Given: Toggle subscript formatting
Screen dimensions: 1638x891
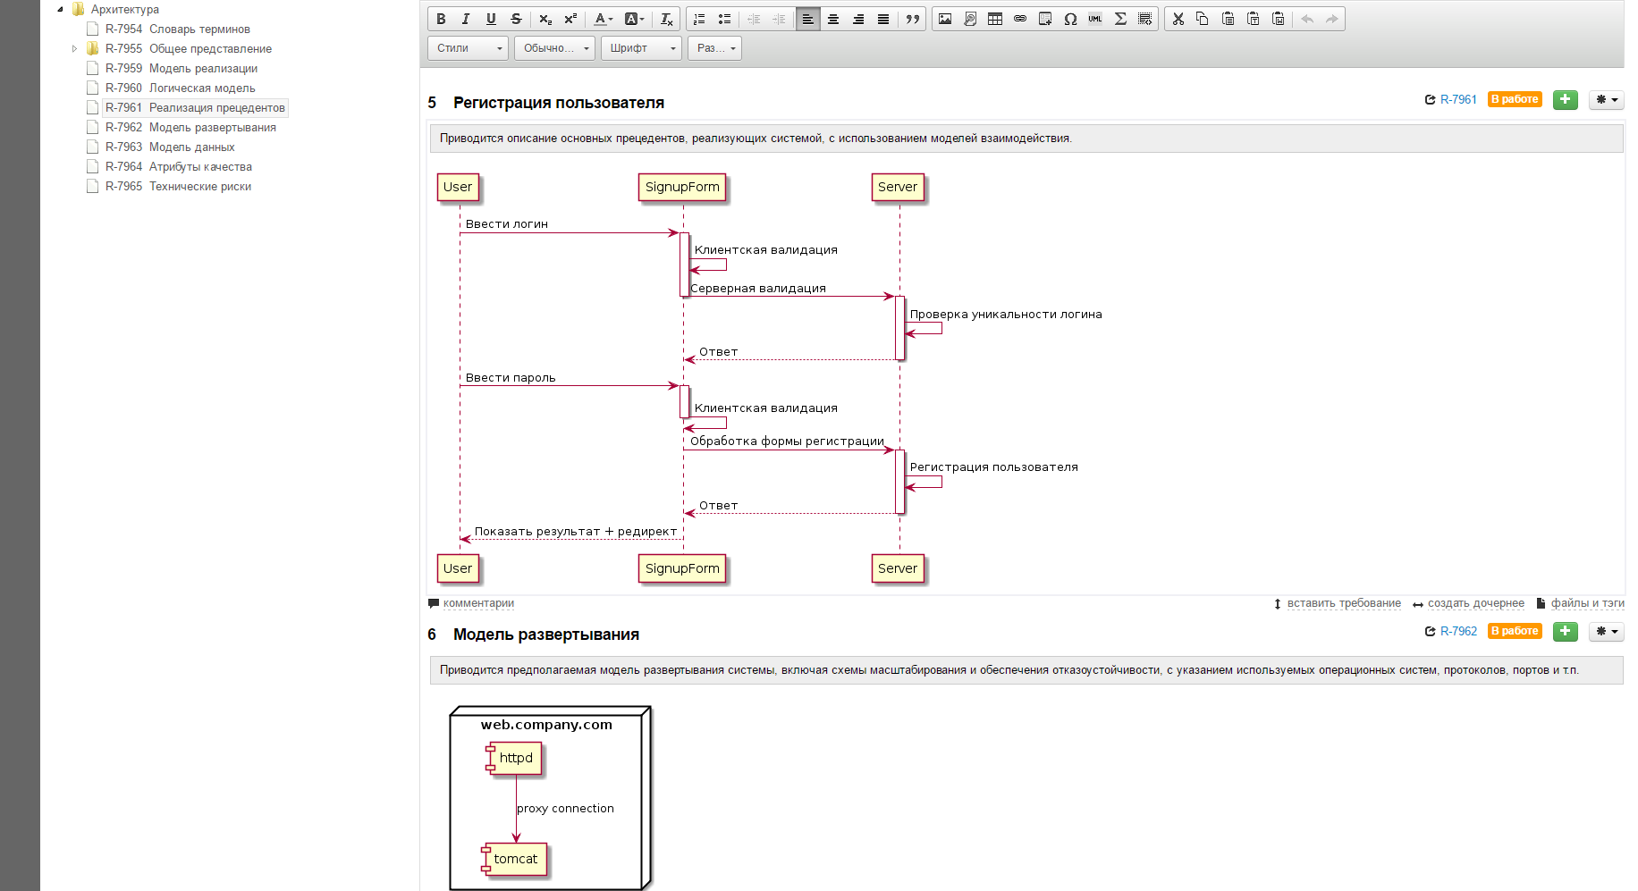Looking at the screenshot, I should pos(545,19).
